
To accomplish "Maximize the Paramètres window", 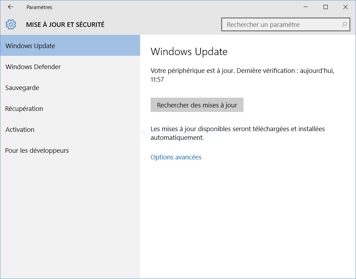I will coord(325,7).
